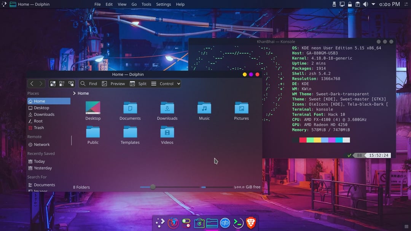Screen dimensions: 411x231
Task: Switch to compact view mode
Action: coord(62,83)
